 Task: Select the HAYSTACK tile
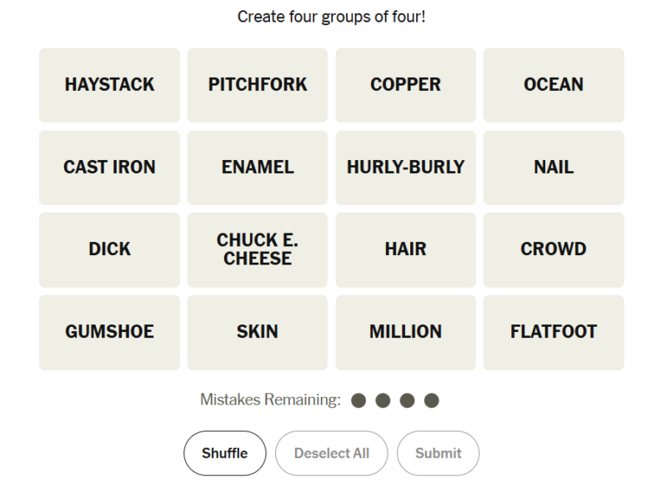109,85
